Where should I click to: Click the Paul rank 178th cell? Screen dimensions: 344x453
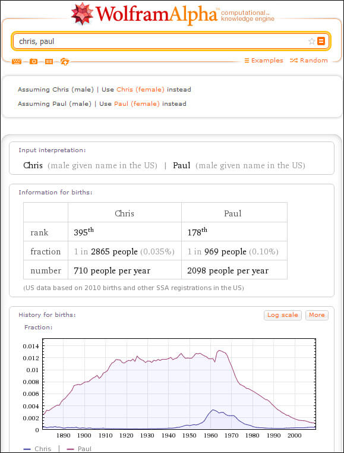click(x=234, y=232)
